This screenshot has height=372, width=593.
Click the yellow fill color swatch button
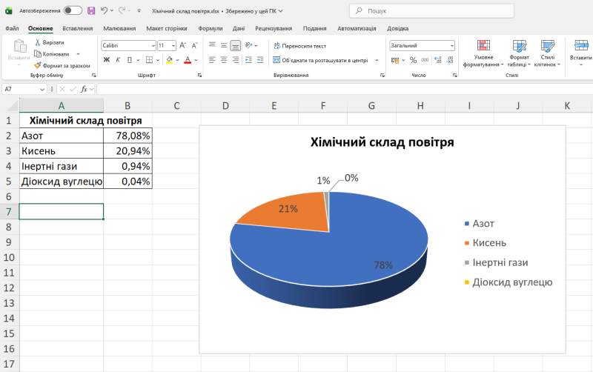(x=169, y=60)
